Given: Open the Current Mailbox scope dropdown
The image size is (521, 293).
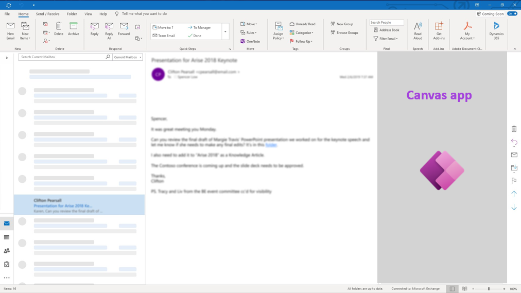Looking at the screenshot, I should [x=128, y=57].
